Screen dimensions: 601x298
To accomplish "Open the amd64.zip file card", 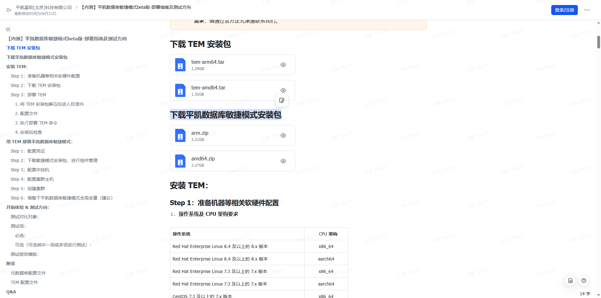I will coord(232,161).
